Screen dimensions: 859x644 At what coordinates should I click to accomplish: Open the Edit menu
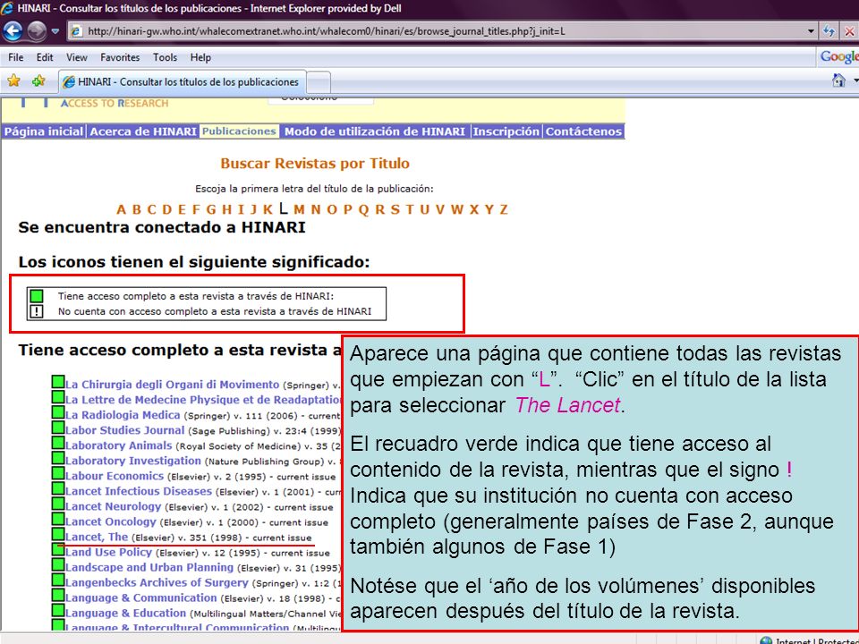tap(45, 57)
